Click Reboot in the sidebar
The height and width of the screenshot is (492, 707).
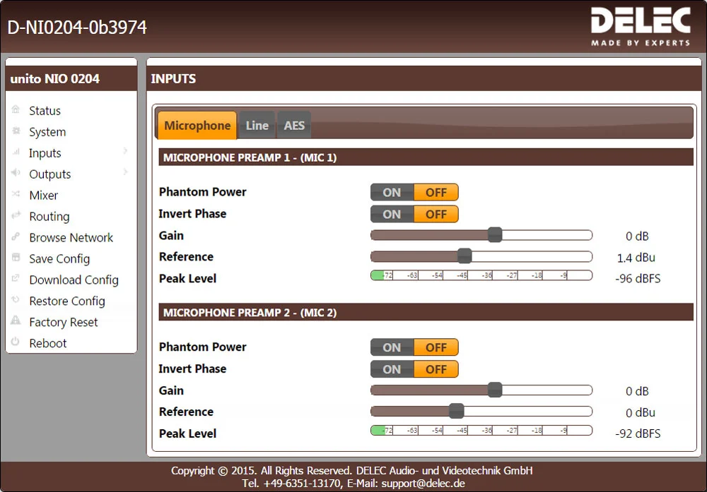tap(48, 344)
